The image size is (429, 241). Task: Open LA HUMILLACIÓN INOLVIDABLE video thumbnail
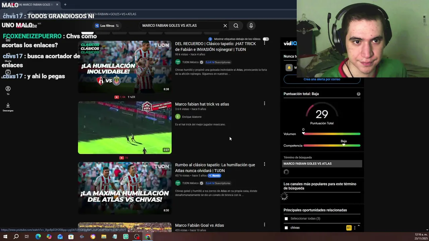[125, 67]
